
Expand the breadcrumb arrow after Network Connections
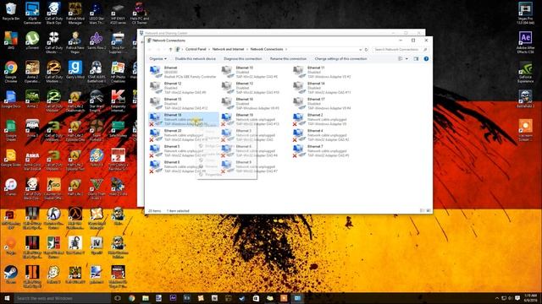pos(286,50)
